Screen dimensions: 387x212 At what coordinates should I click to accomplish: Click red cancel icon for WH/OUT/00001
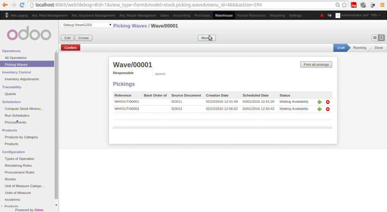pos(328,102)
